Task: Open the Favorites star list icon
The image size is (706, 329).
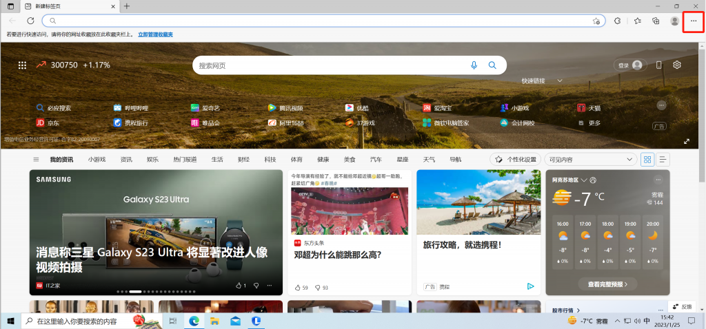Action: (638, 21)
